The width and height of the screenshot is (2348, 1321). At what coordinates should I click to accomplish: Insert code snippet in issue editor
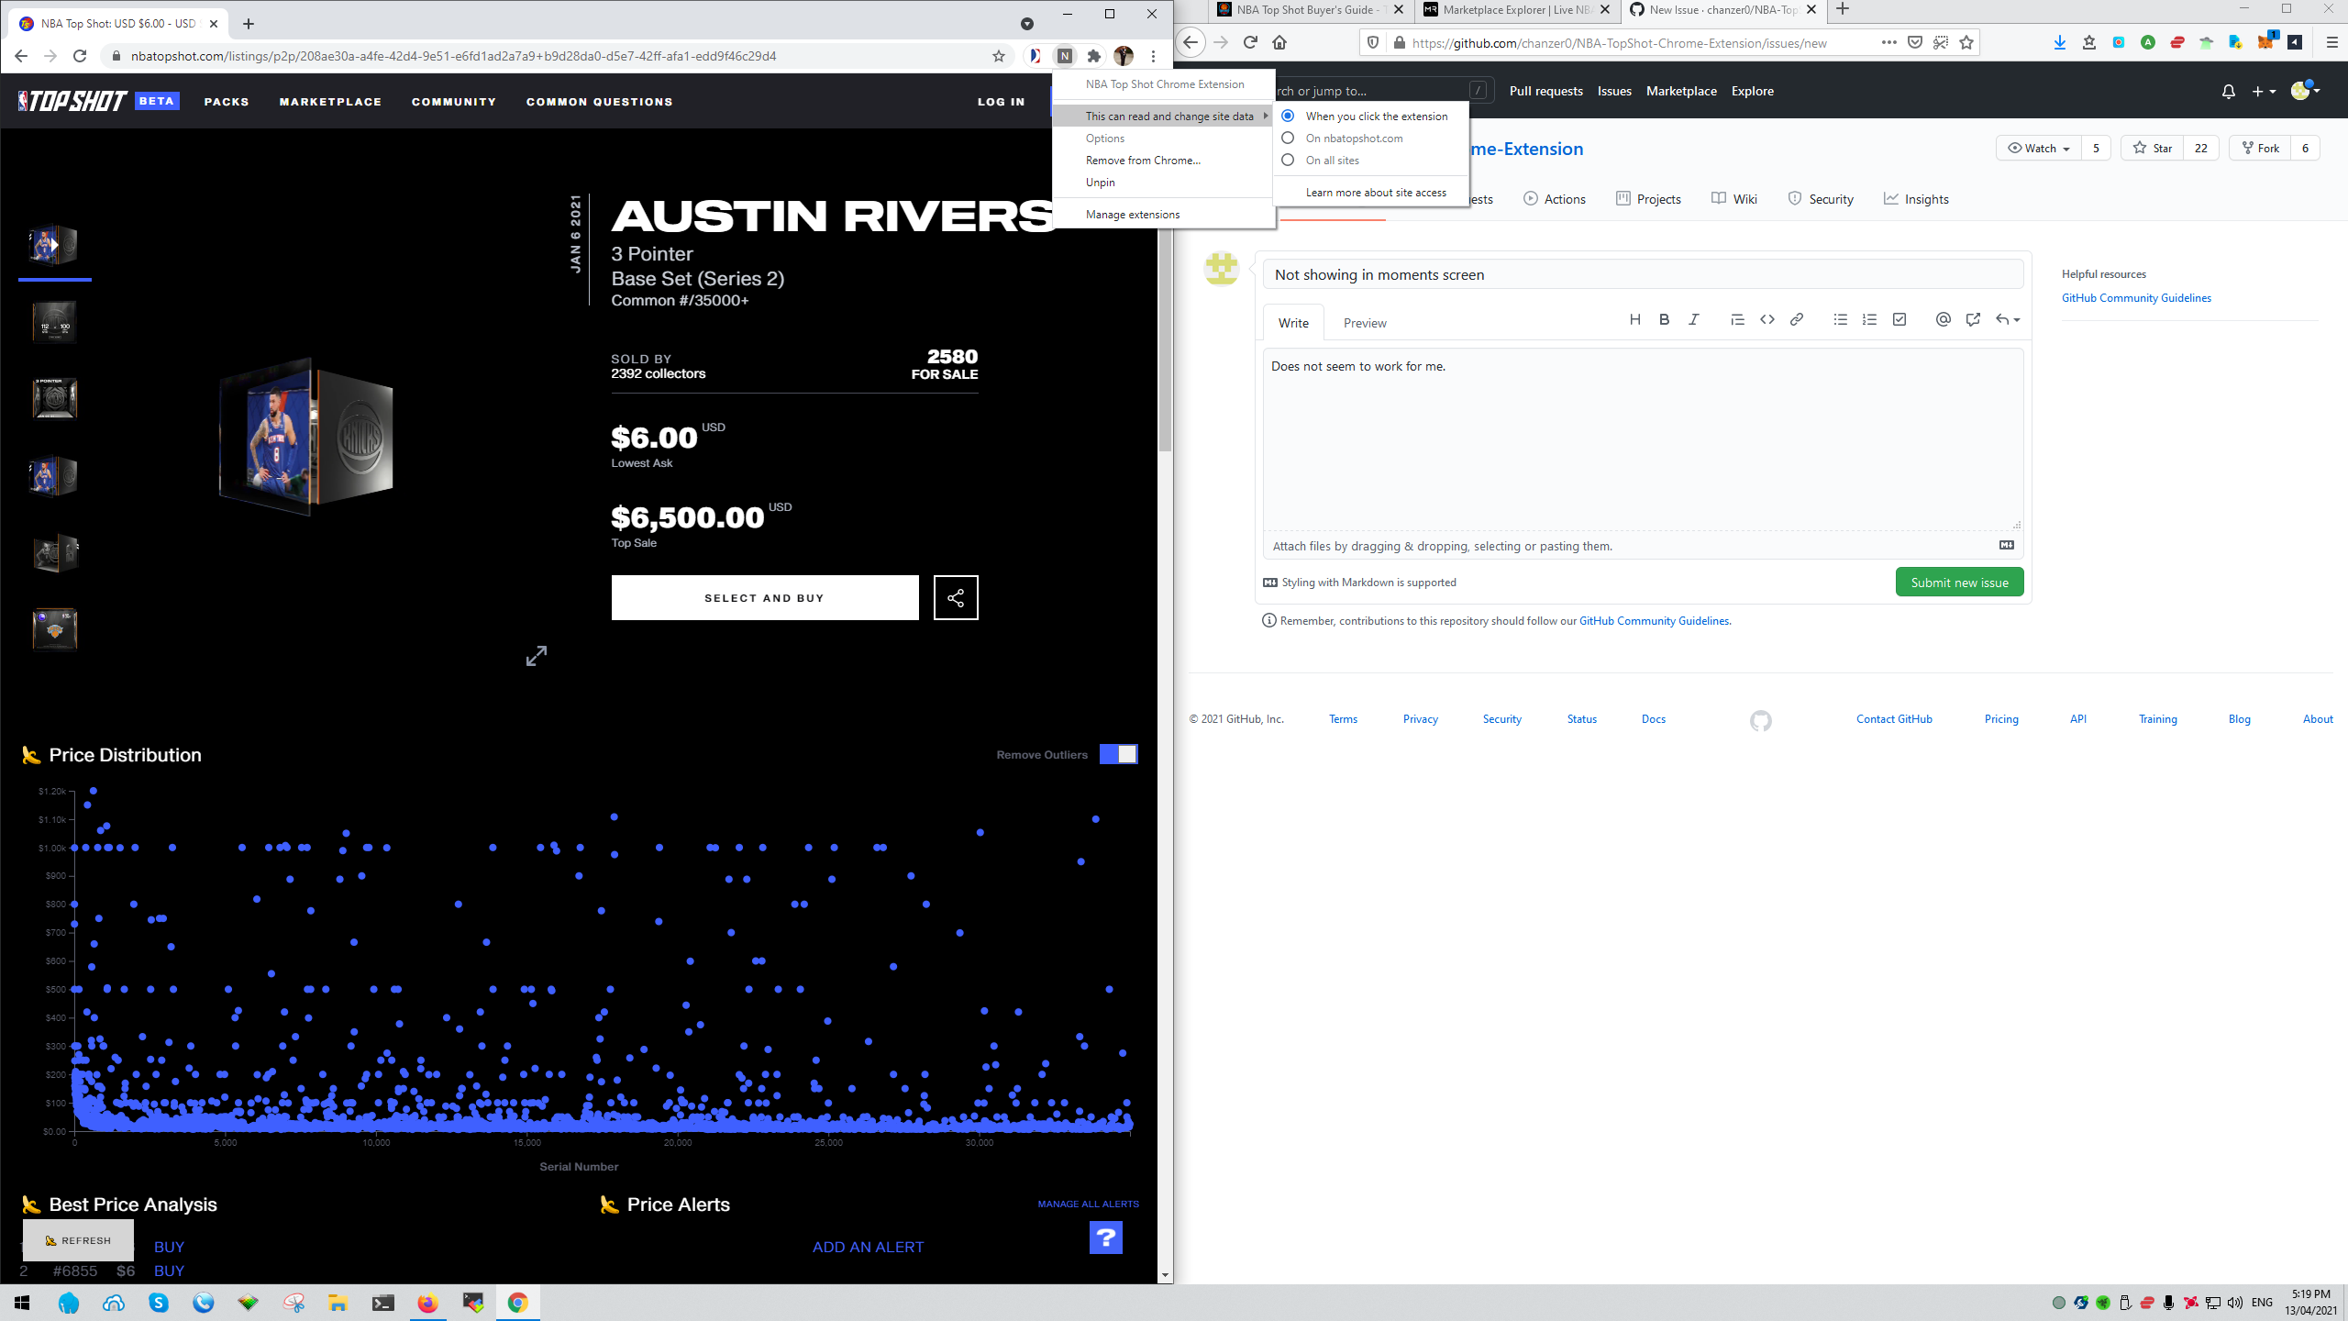(1767, 319)
